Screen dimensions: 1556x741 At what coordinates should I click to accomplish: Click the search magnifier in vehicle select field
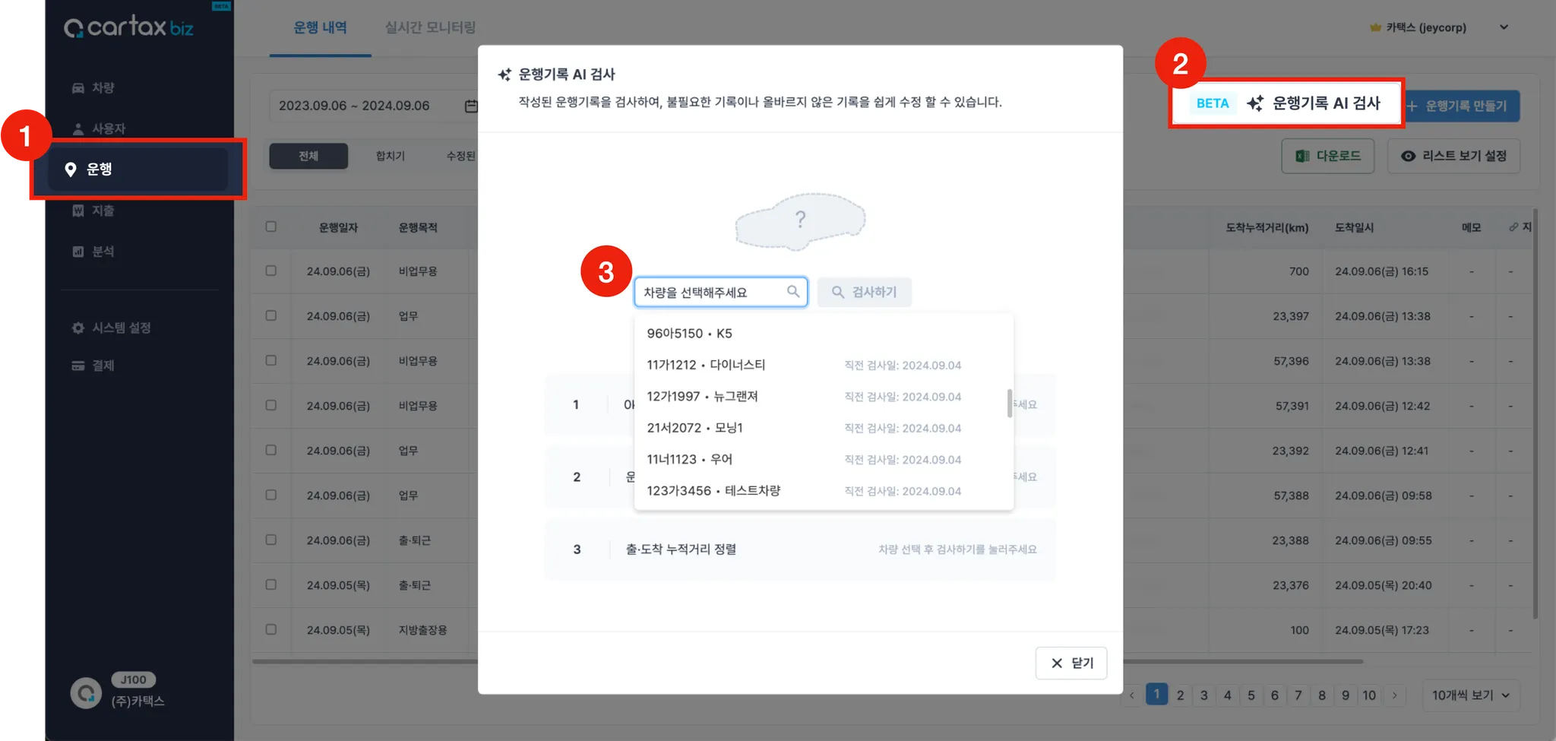click(x=793, y=291)
